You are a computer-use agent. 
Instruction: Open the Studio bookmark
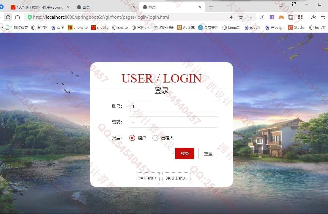[297, 27]
